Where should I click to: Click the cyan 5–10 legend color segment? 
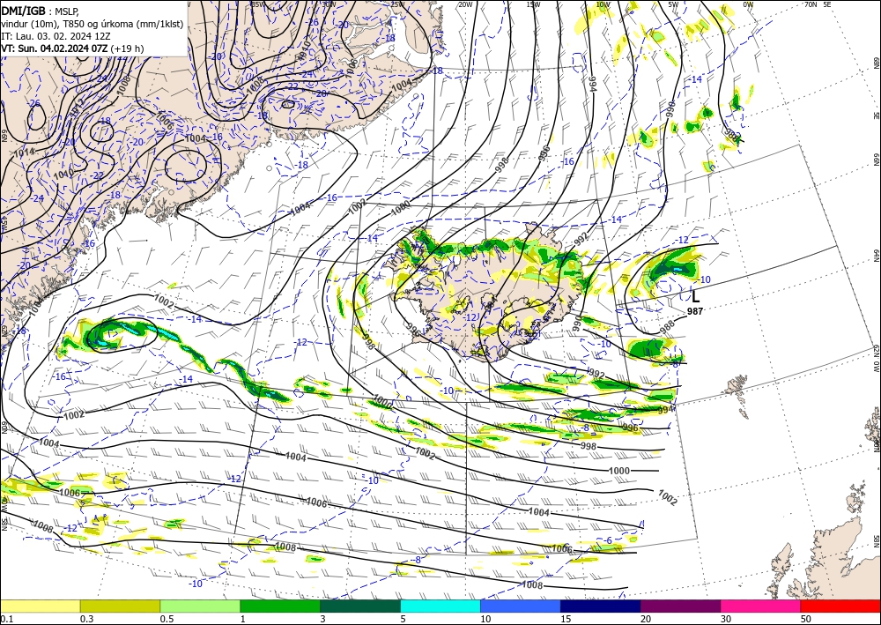click(440, 606)
